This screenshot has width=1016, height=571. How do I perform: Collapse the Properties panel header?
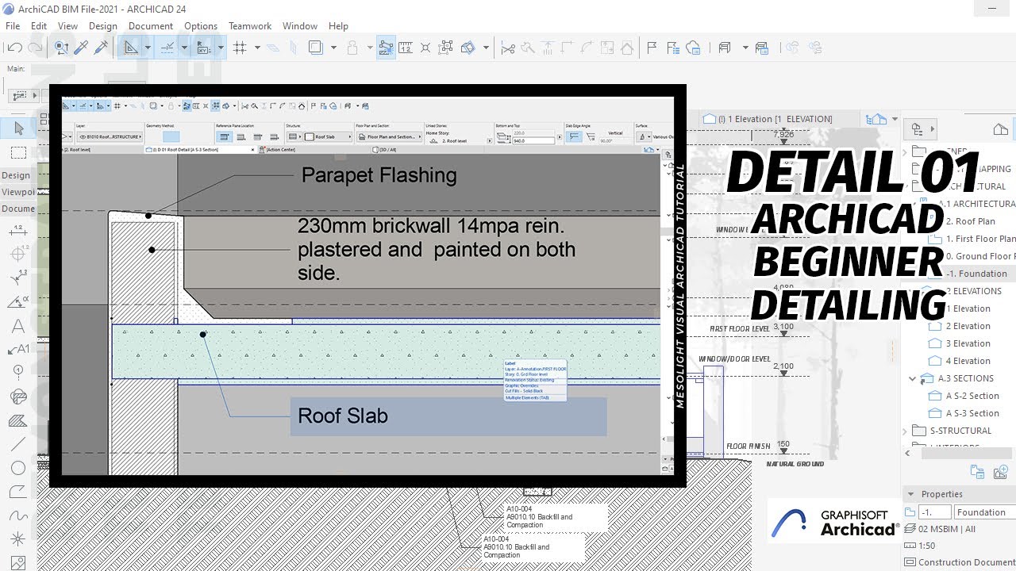(911, 494)
